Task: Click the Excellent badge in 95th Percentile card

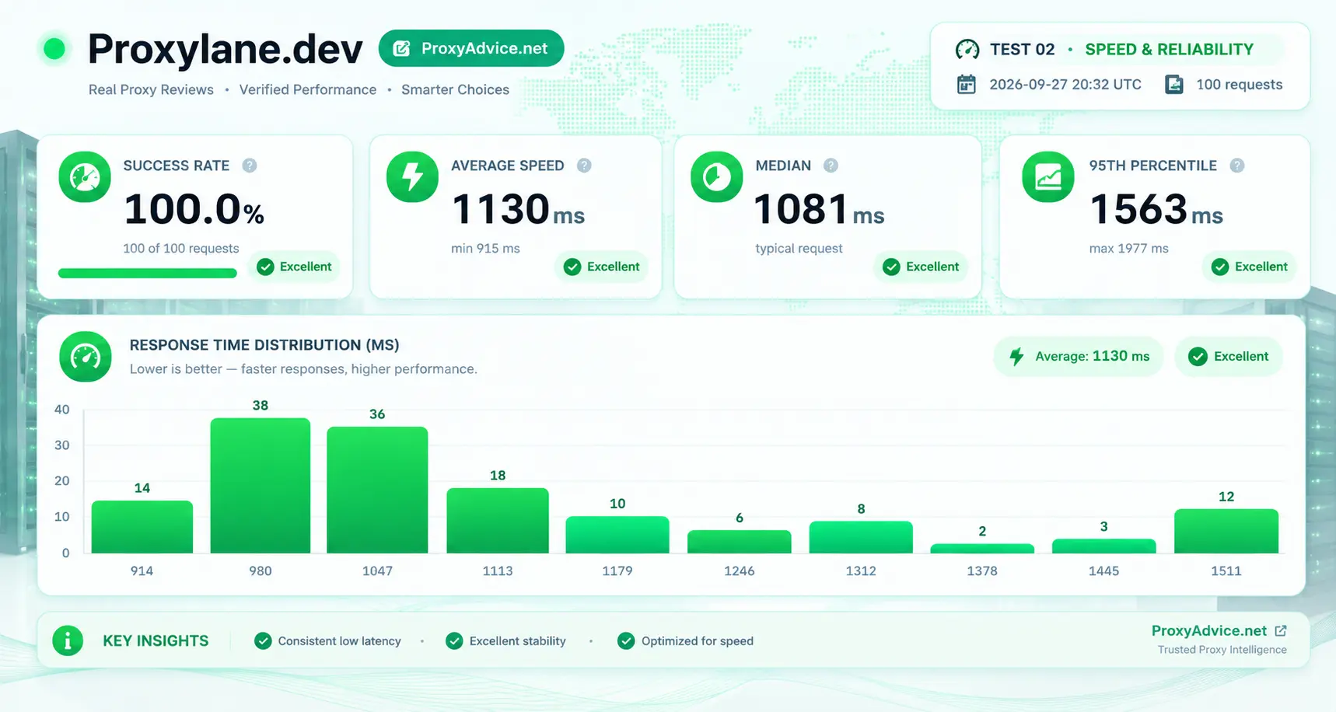Action: coord(1250,267)
